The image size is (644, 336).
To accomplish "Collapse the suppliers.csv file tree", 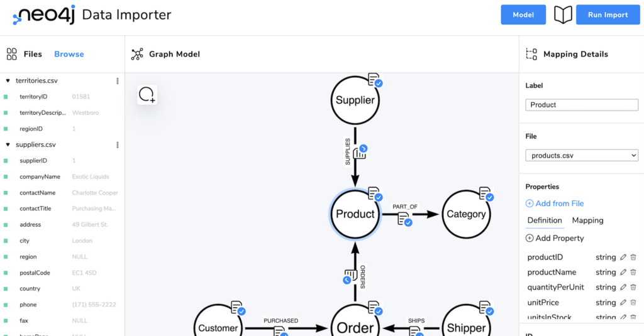I will (x=8, y=145).
